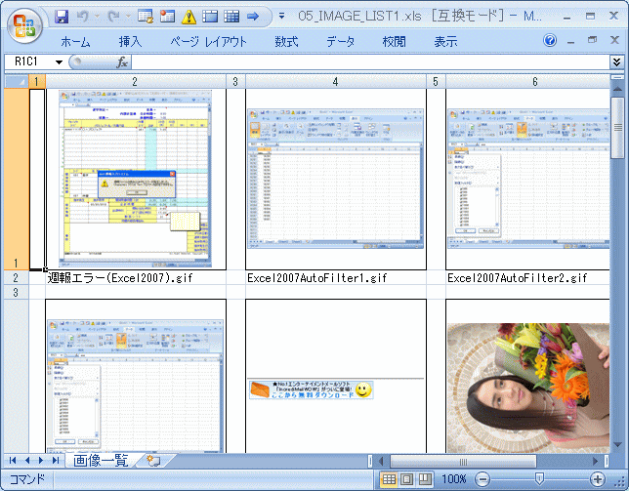This screenshot has width=629, height=491.
Task: Select row header 3
Action: point(17,292)
